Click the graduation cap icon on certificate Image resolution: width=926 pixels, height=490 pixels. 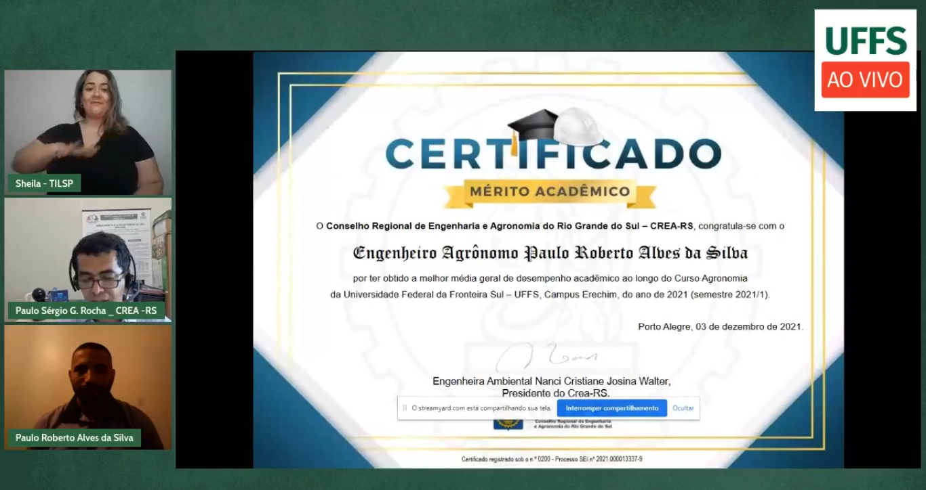pyautogui.click(x=532, y=127)
